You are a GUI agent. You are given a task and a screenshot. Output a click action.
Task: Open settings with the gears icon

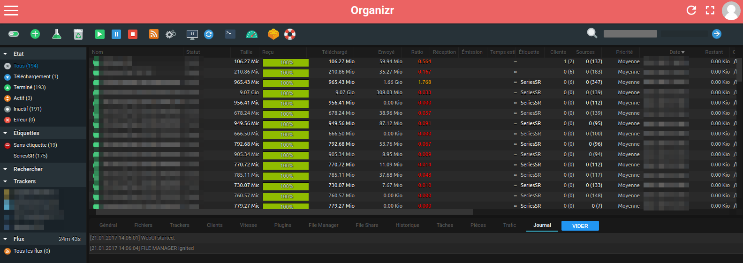171,34
